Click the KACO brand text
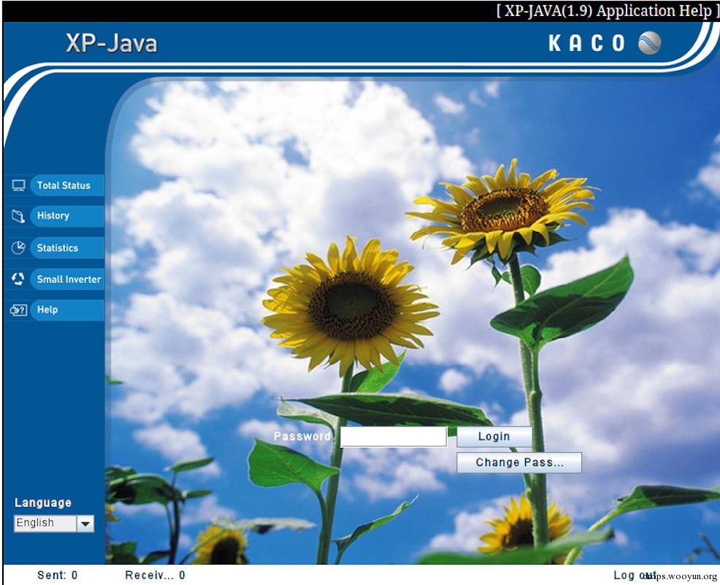720x585 pixels. pyautogui.click(x=587, y=43)
